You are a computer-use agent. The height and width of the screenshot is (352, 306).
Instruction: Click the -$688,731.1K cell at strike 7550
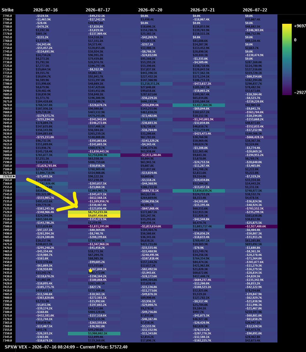[147, 191]
